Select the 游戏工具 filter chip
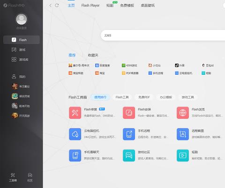 click(187, 97)
